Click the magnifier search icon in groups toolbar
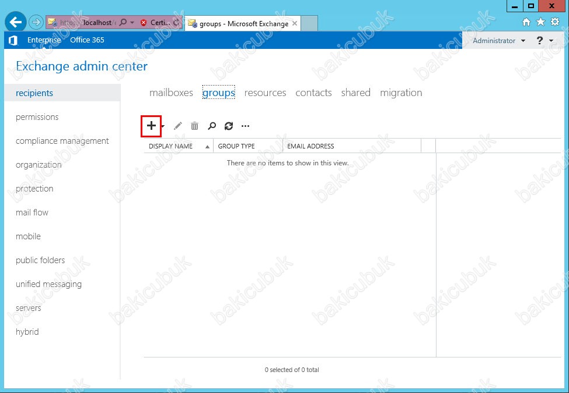 click(212, 126)
